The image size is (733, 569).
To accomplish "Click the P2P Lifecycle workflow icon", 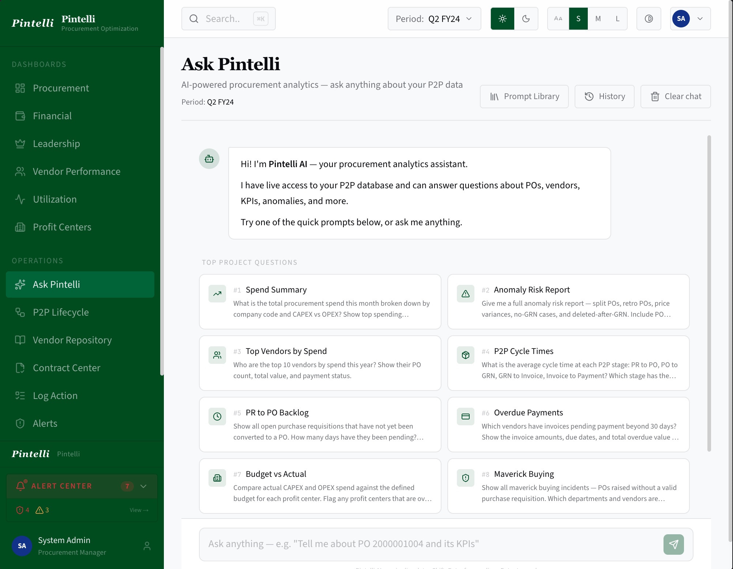I will 20,312.
